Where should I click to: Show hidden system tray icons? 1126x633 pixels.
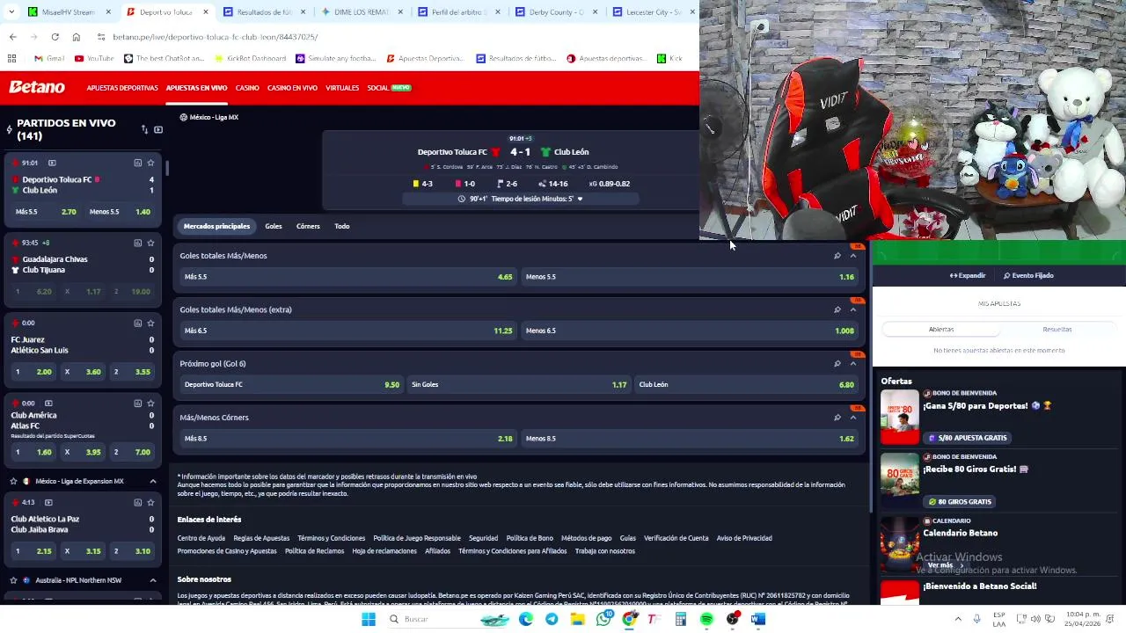coord(958,619)
